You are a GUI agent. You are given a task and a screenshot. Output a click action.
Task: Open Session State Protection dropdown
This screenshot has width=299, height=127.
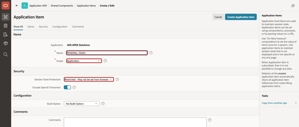pos(89,79)
